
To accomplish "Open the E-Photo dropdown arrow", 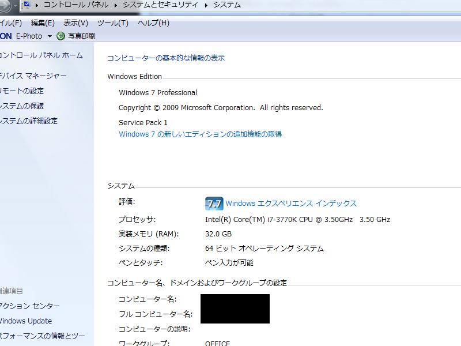I will coord(50,36).
